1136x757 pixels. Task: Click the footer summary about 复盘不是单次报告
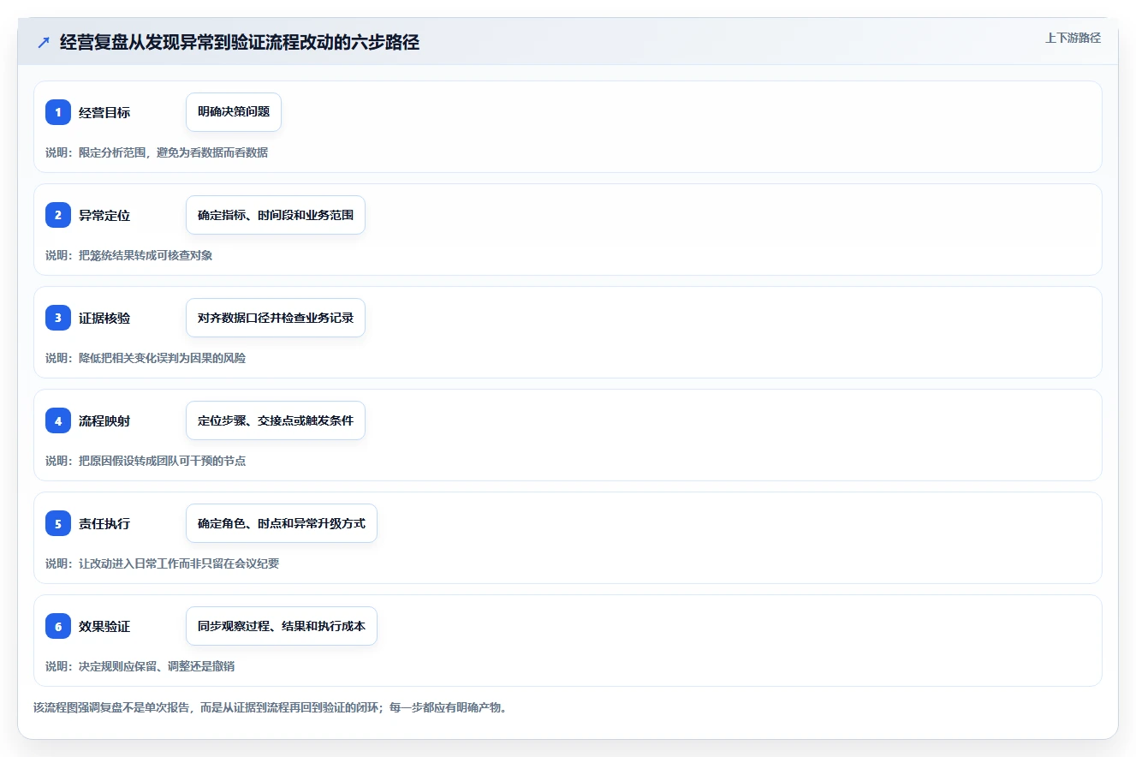coord(270,708)
